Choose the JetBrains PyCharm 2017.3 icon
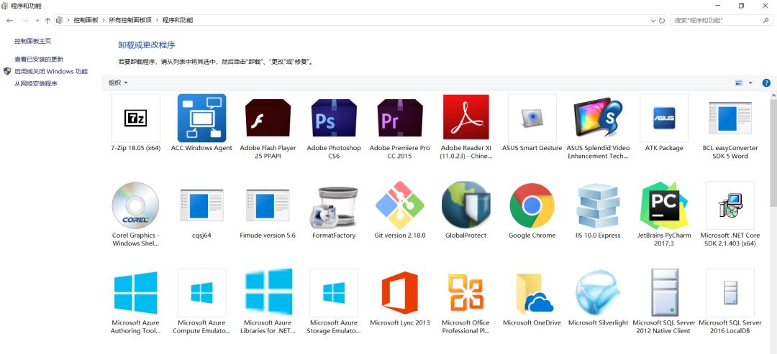This screenshot has width=777, height=354. coord(663,205)
